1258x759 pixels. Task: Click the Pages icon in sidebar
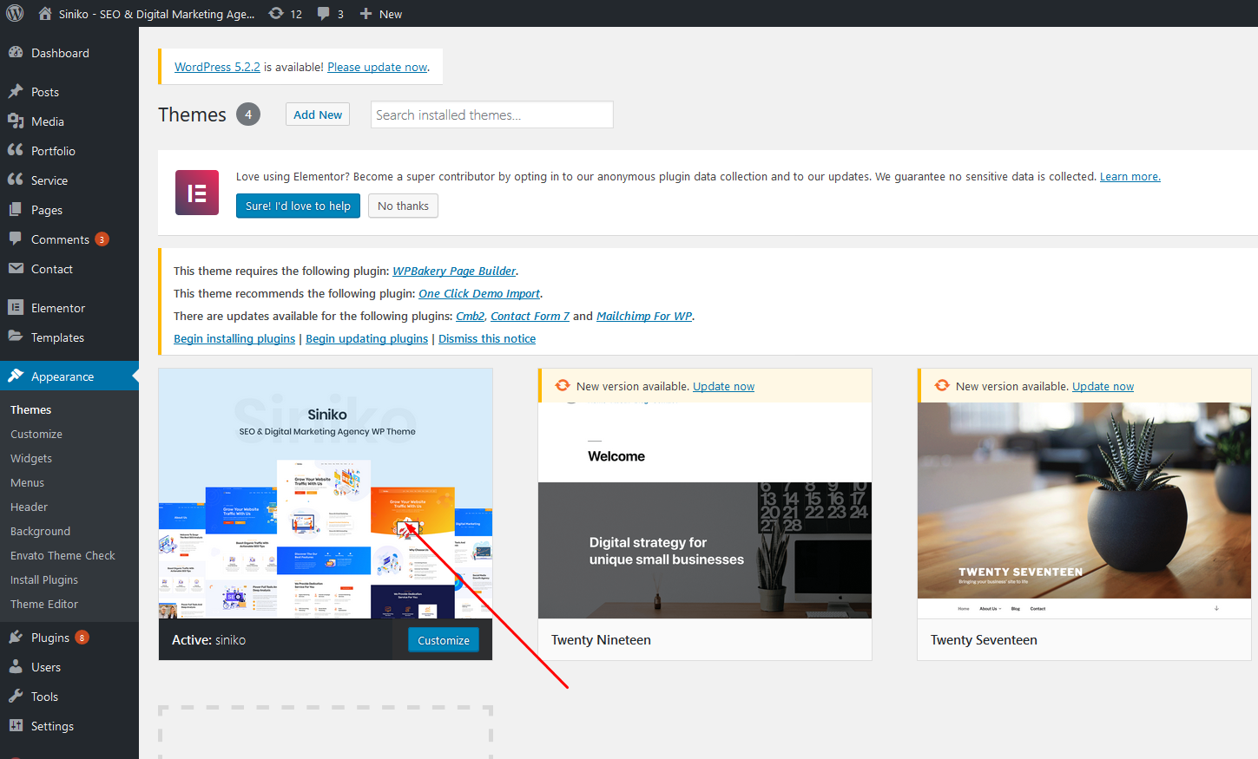coord(16,209)
